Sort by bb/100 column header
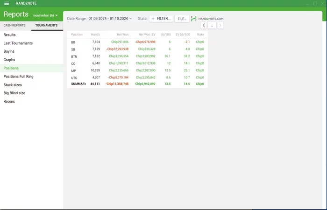The height and width of the screenshot is (210, 327). [x=165, y=35]
